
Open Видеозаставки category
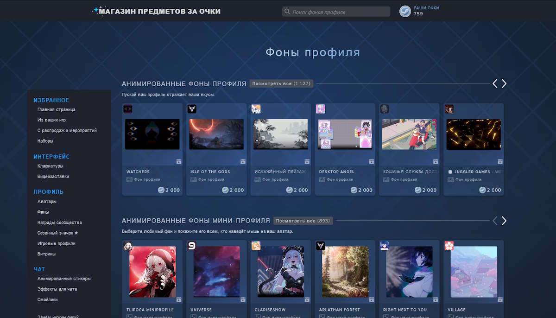[53, 177]
